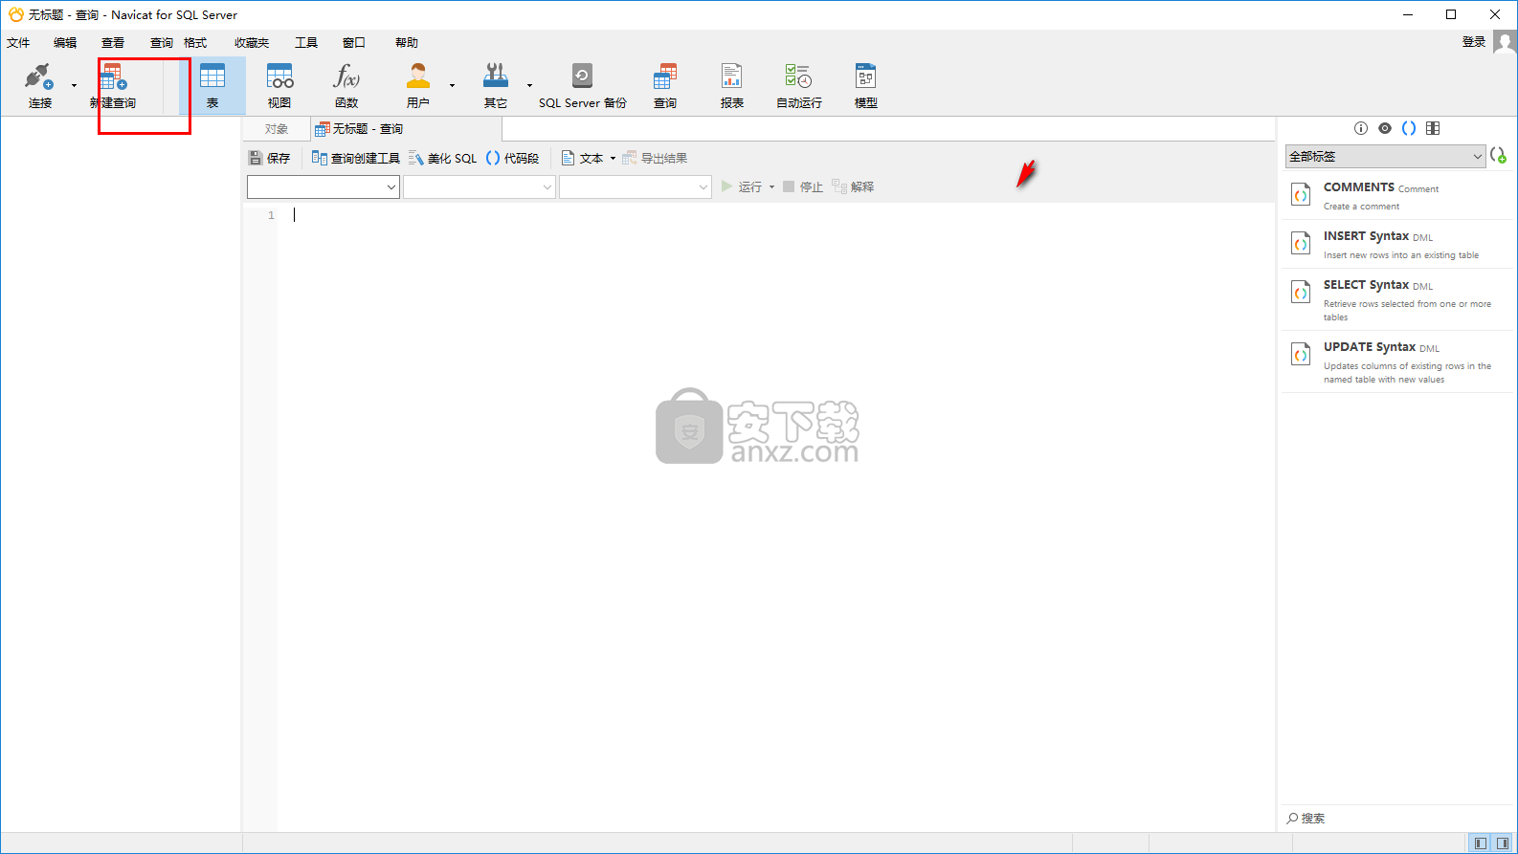Viewport: 1518px width, 854px height.
Task: Expand the 用户 dropdown arrow
Action: [452, 85]
